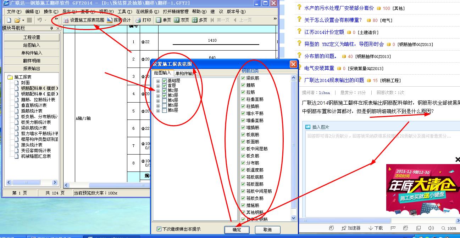Expand 基础层 tree node

point(158,81)
